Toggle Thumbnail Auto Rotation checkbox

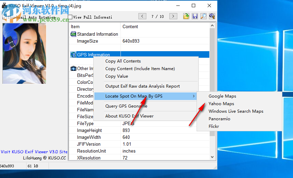coord(4,17)
